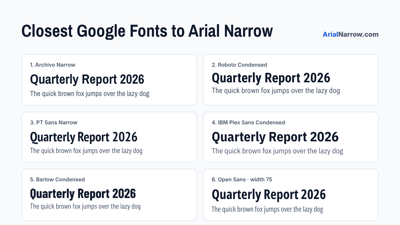Click the Roboto Condensed 'Quarterly Report 2026' sample
Screen dimensions: 400x225
271,78
